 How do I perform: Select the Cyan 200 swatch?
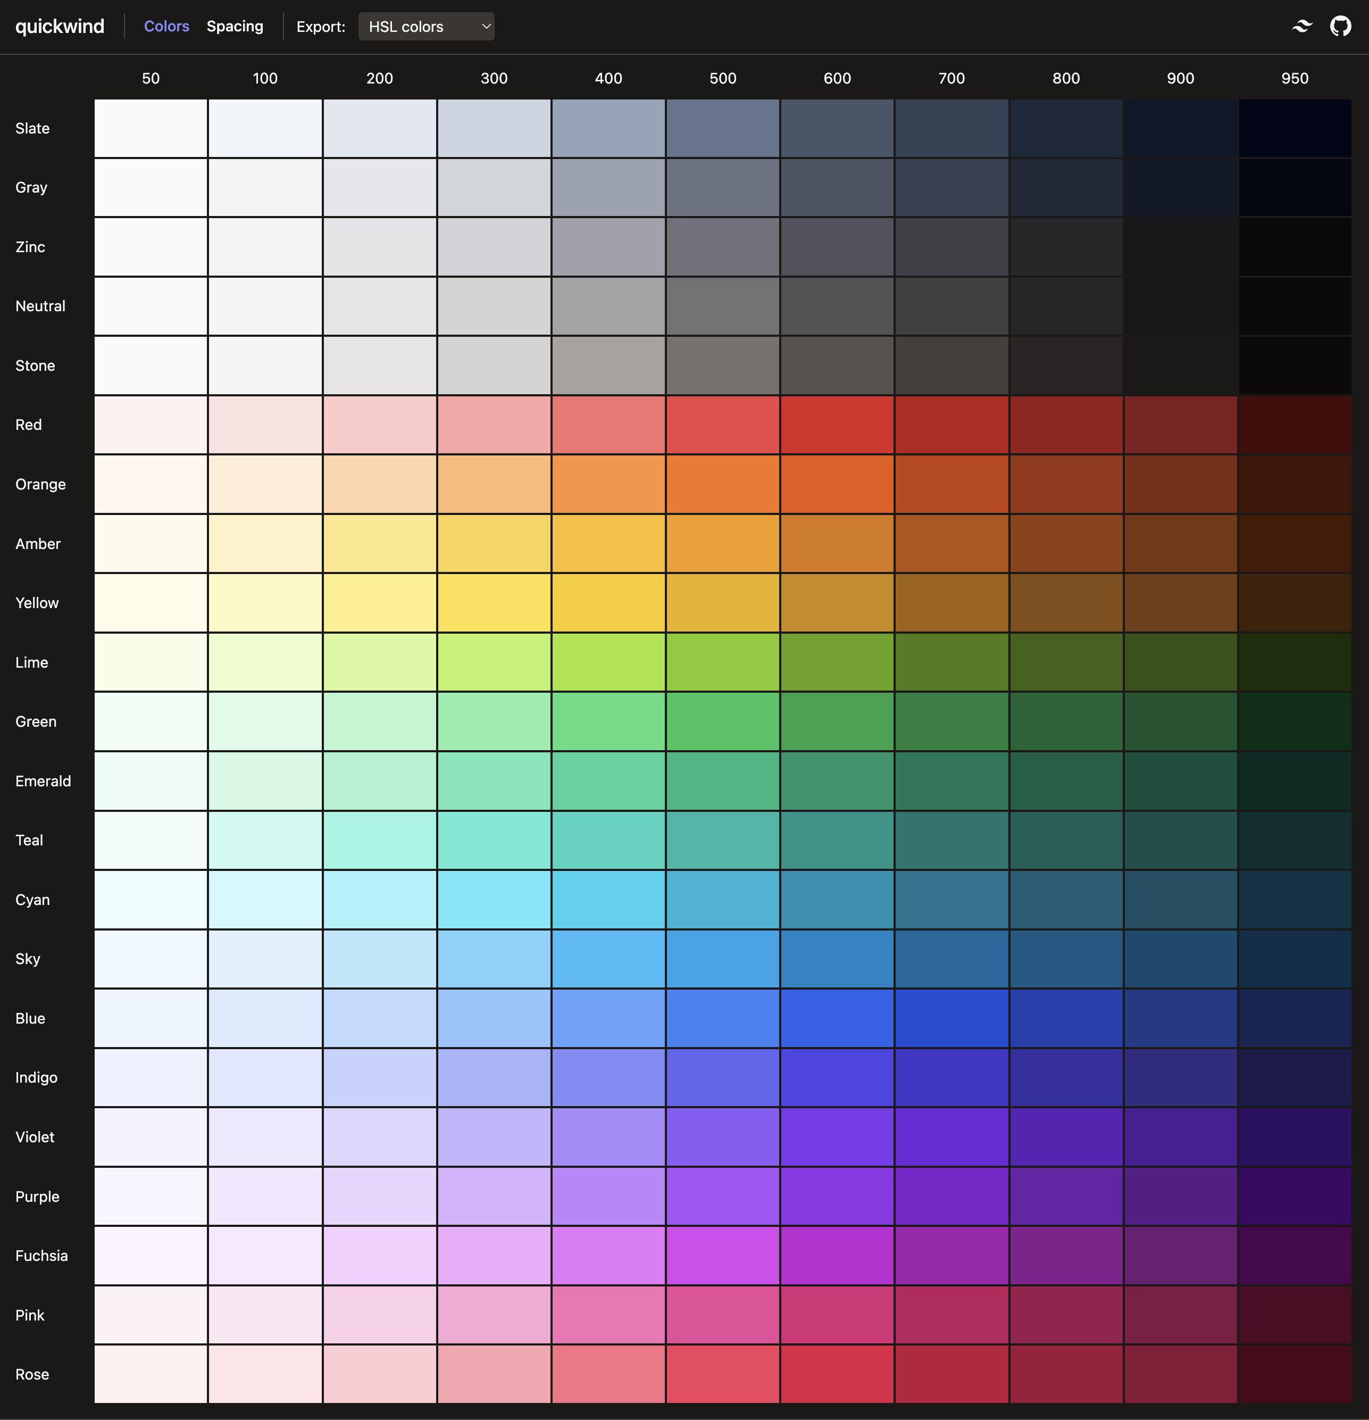coord(380,899)
